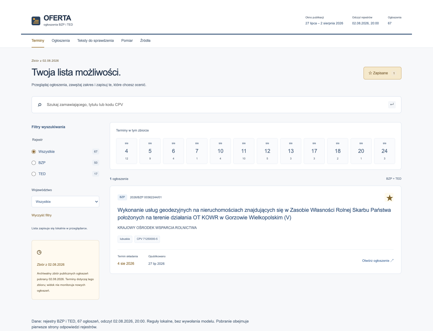
Task: Submit the search with the enter-arrow icon
Action: [392, 104]
